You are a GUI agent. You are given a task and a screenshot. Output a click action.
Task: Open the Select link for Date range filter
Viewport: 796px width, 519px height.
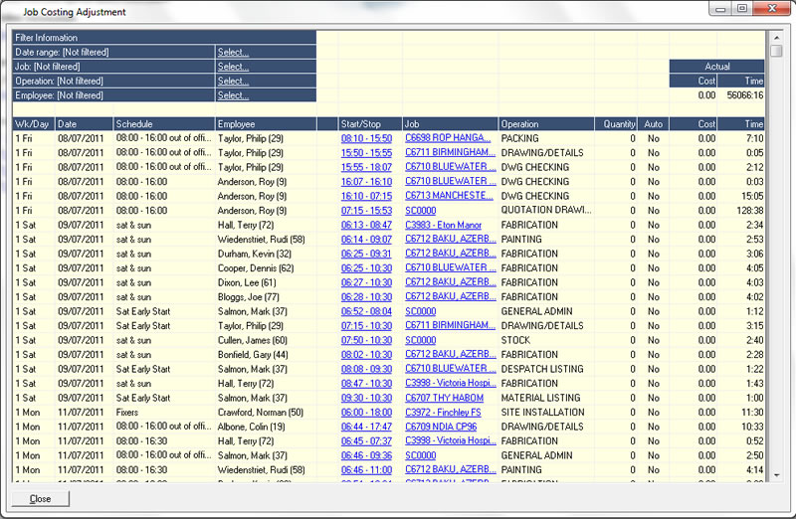pos(233,52)
